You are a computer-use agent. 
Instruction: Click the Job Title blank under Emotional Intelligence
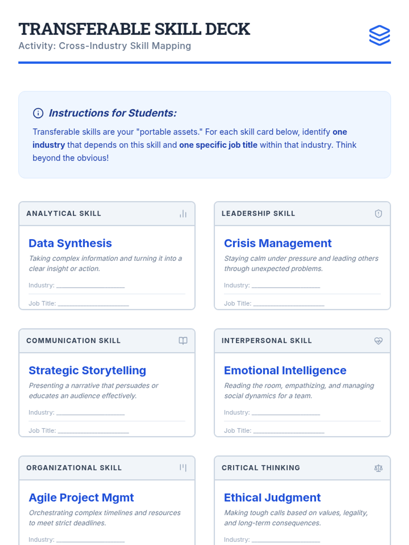coord(288,431)
